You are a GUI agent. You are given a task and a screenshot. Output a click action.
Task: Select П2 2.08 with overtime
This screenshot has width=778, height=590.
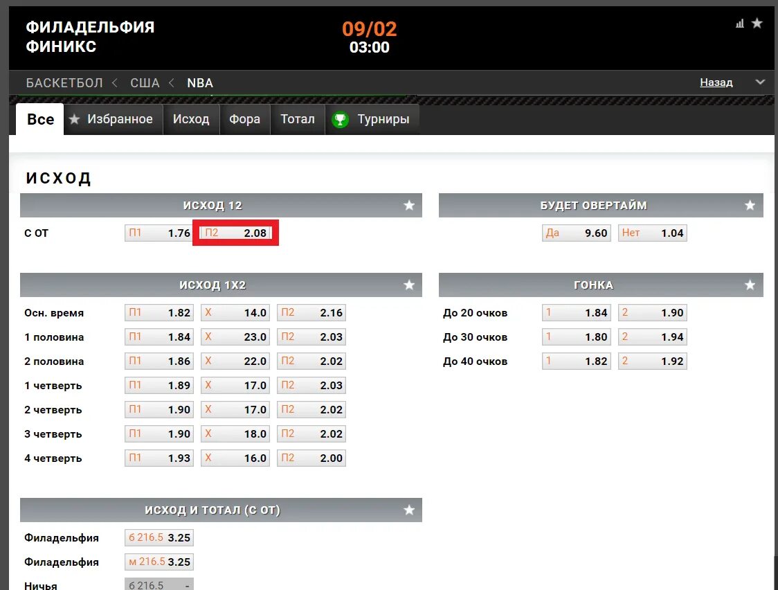[235, 233]
